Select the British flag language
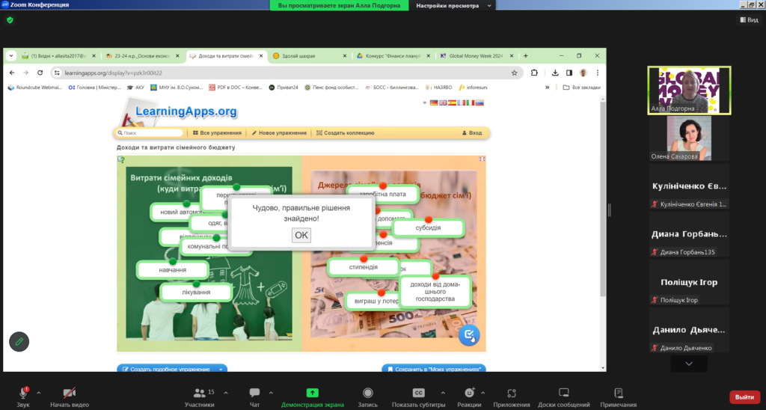The width and height of the screenshot is (766, 410). [443, 103]
